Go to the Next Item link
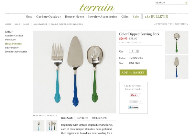The width and height of the screenshot is (194, 136). [181, 24]
